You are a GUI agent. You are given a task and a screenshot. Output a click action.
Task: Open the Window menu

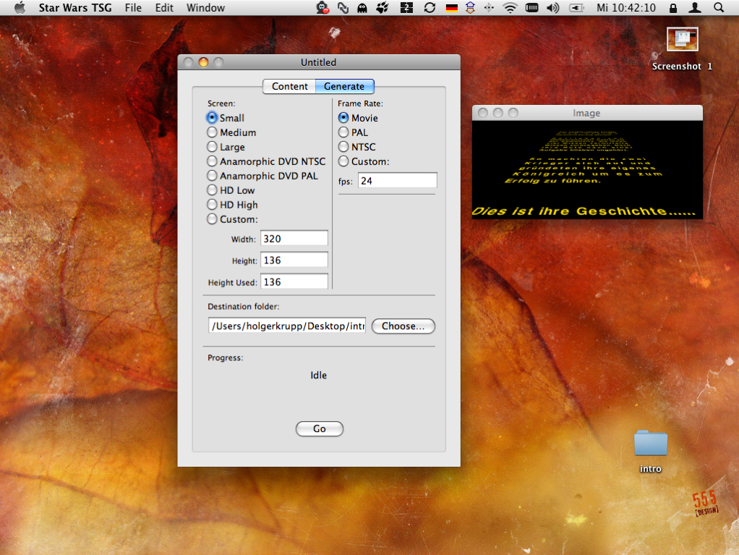click(x=205, y=7)
